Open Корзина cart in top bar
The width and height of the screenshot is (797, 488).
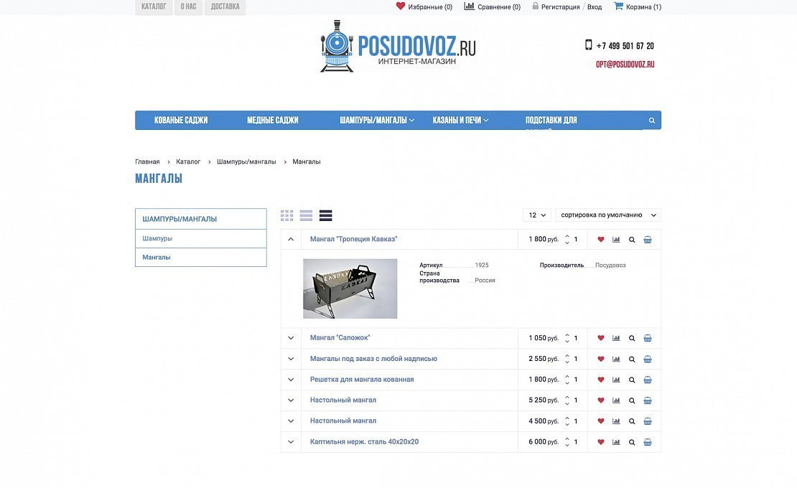pyautogui.click(x=638, y=6)
